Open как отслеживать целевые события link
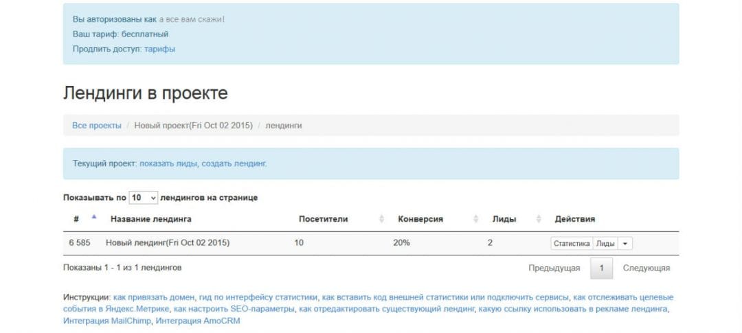The image size is (742, 333). tap(368, 303)
